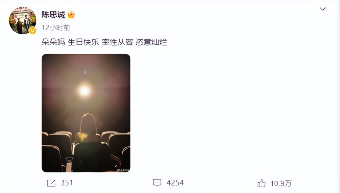Click the comment count 4254
Viewport: 340px width, 193px height.
click(x=175, y=183)
